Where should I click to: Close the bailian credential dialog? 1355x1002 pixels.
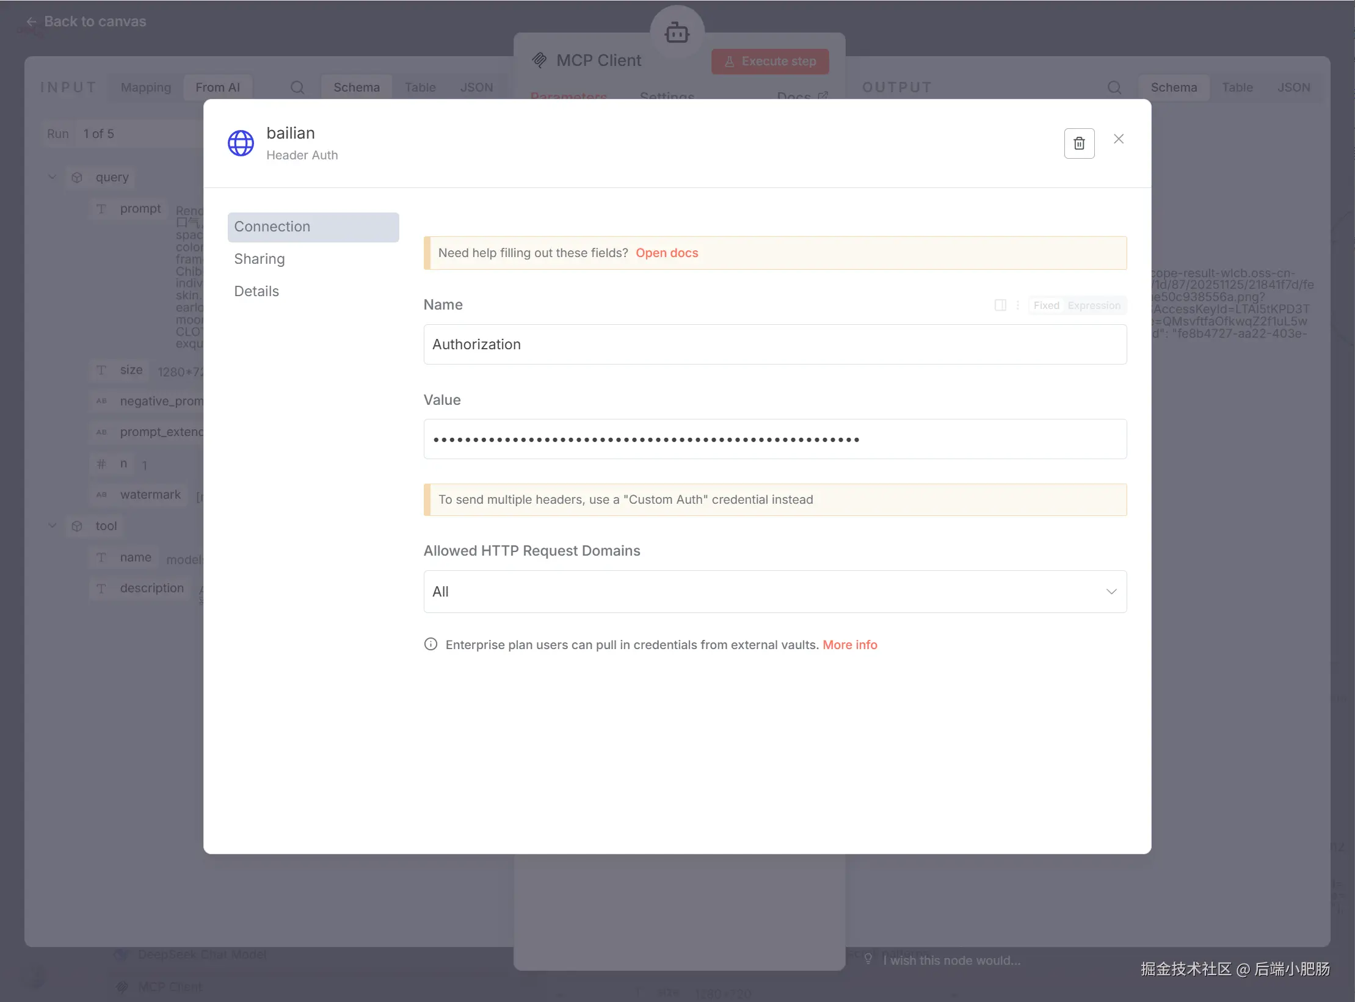pos(1118,139)
